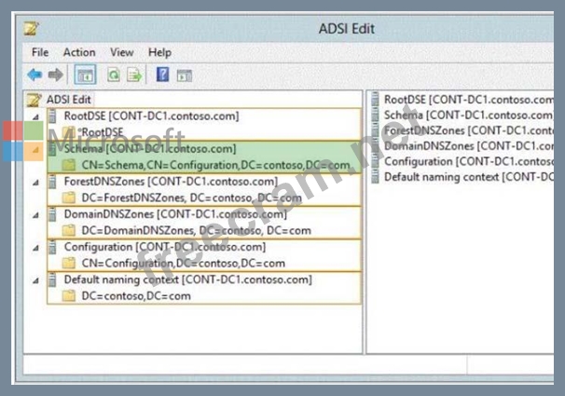565x396 pixels.
Task: Select Default naming context tree node
Action: coord(188,280)
